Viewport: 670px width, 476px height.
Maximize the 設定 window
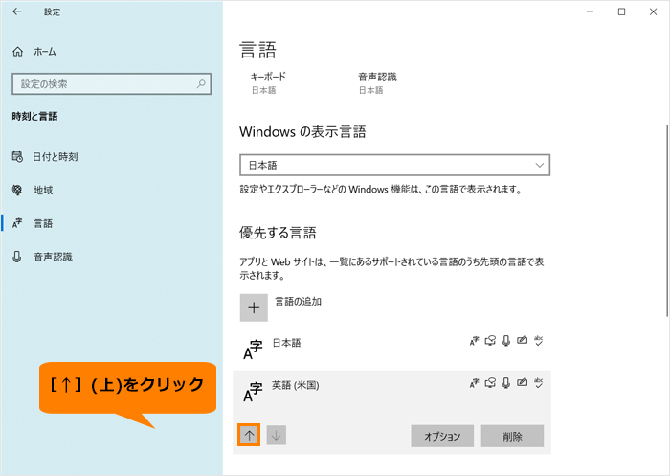pyautogui.click(x=622, y=11)
